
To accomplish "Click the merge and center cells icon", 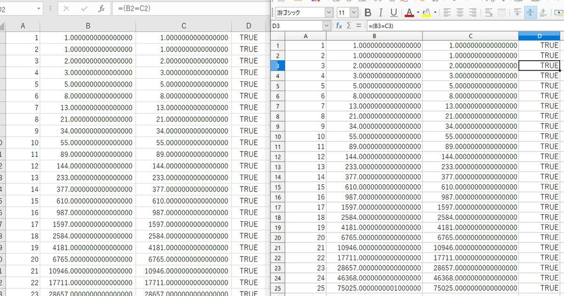I will coord(501,13).
